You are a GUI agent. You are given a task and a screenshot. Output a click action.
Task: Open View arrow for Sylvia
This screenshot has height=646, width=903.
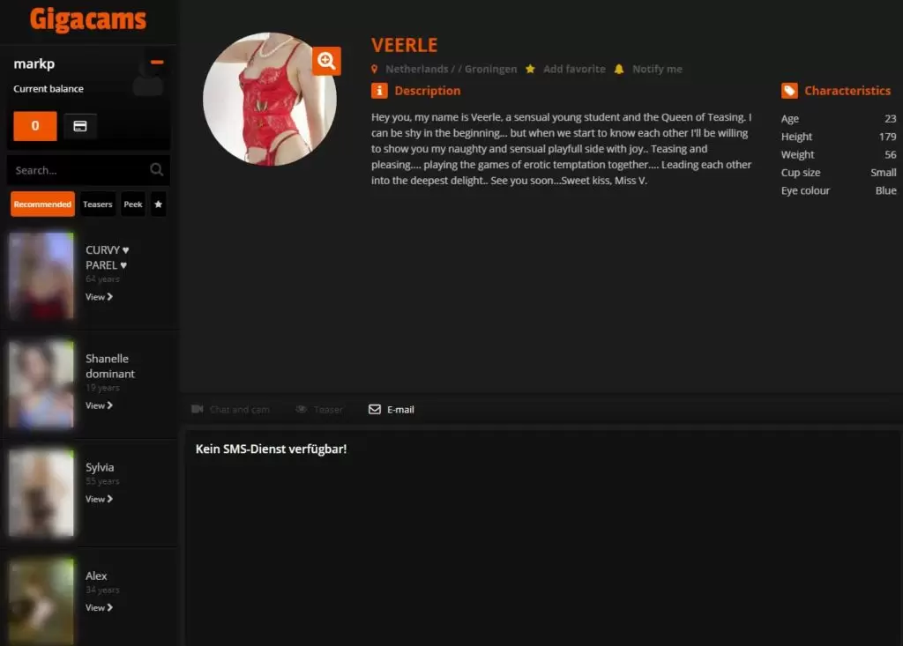99,499
